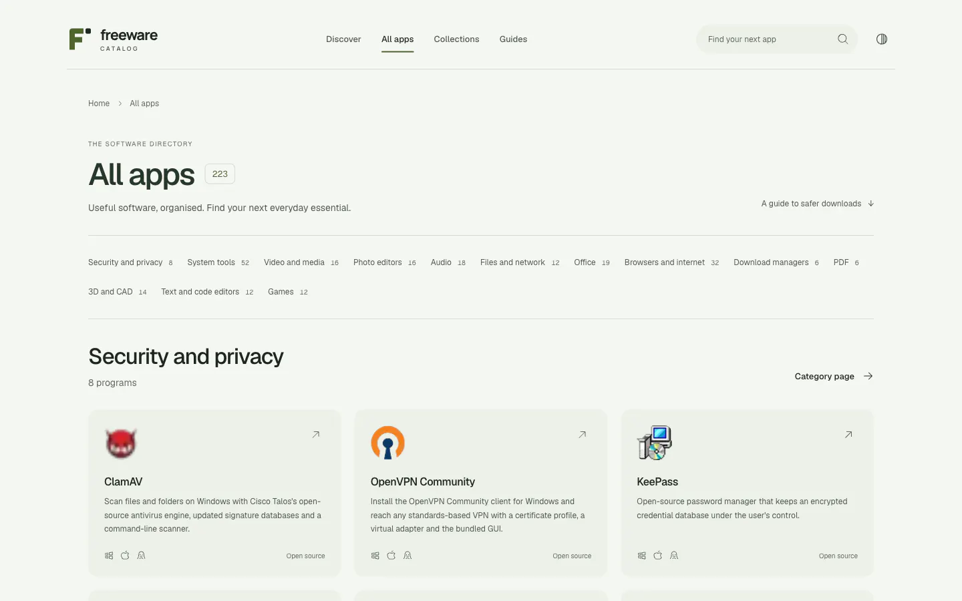Open the KeePass title link
Image resolution: width=962 pixels, height=601 pixels.
pyautogui.click(x=657, y=482)
